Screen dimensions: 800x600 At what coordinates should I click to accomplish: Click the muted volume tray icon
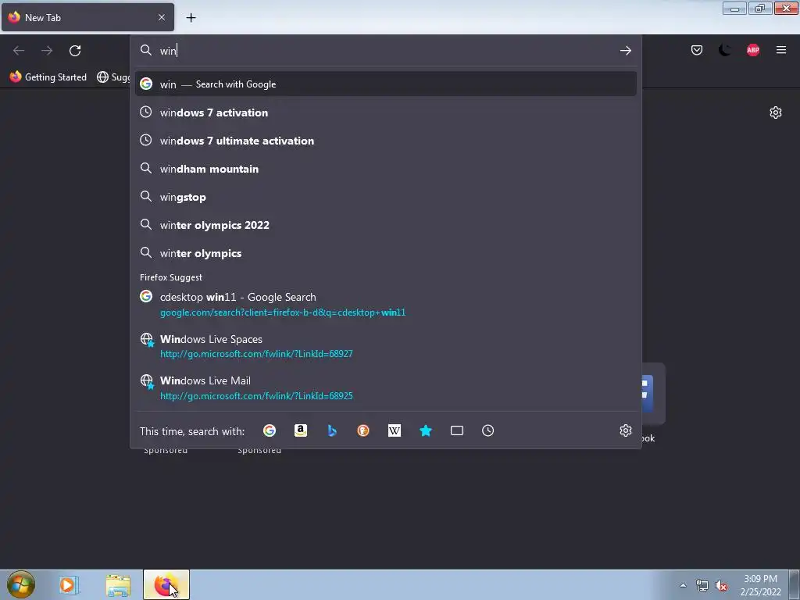coord(721,586)
